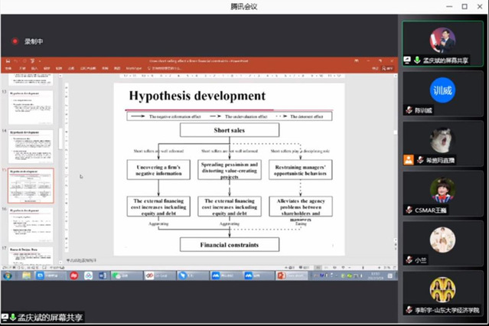Click the muted mic icon for 小兰
The height and width of the screenshot is (326, 489).
(x=409, y=260)
